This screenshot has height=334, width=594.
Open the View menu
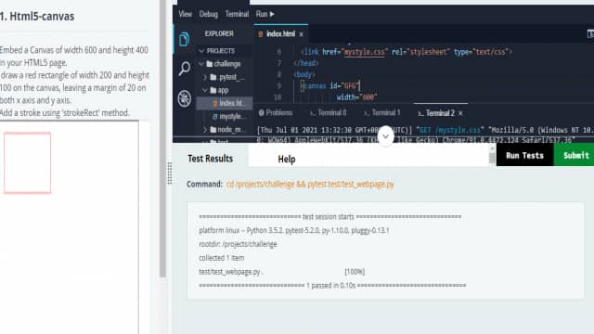pyautogui.click(x=185, y=14)
